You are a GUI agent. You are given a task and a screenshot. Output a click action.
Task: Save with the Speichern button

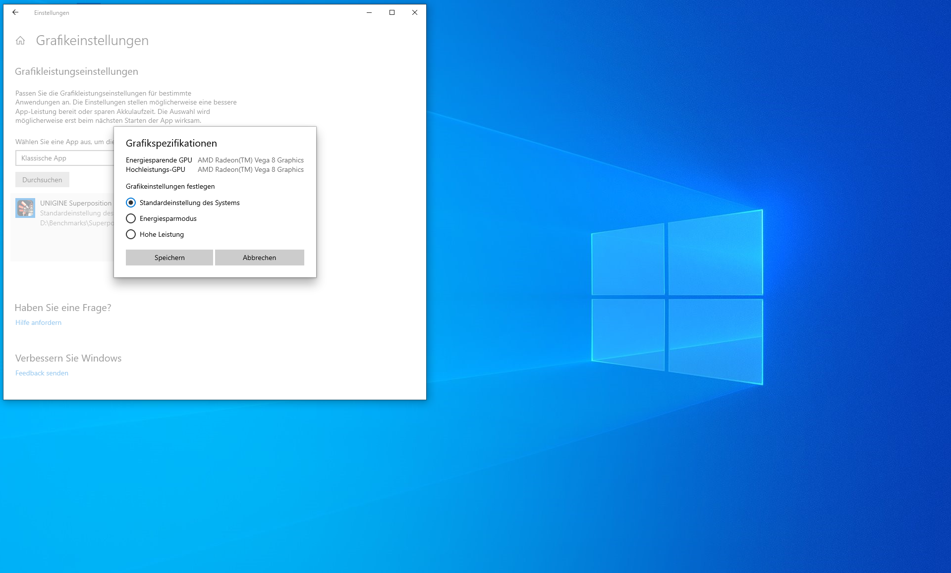point(169,258)
